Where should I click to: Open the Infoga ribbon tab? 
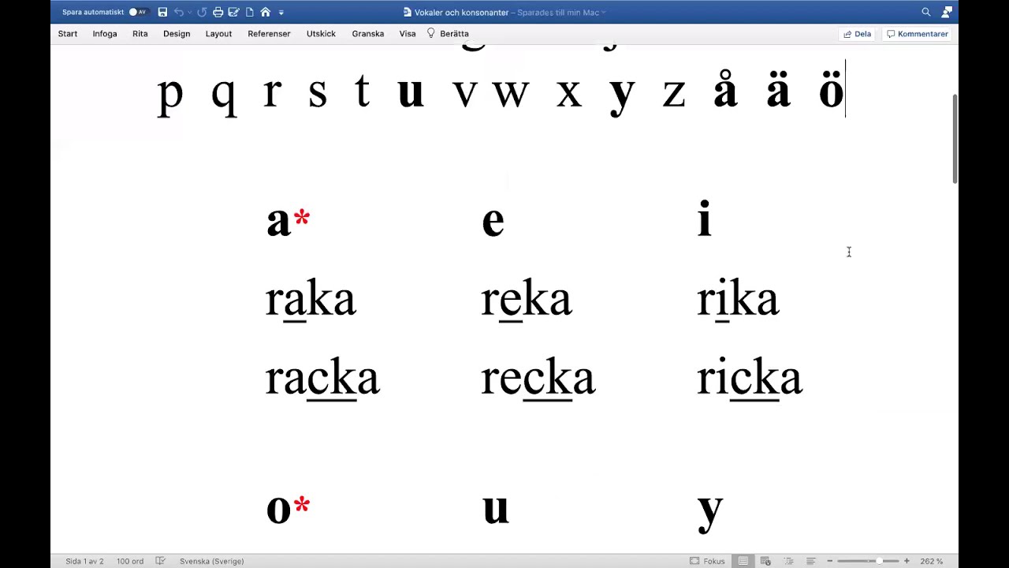click(105, 34)
